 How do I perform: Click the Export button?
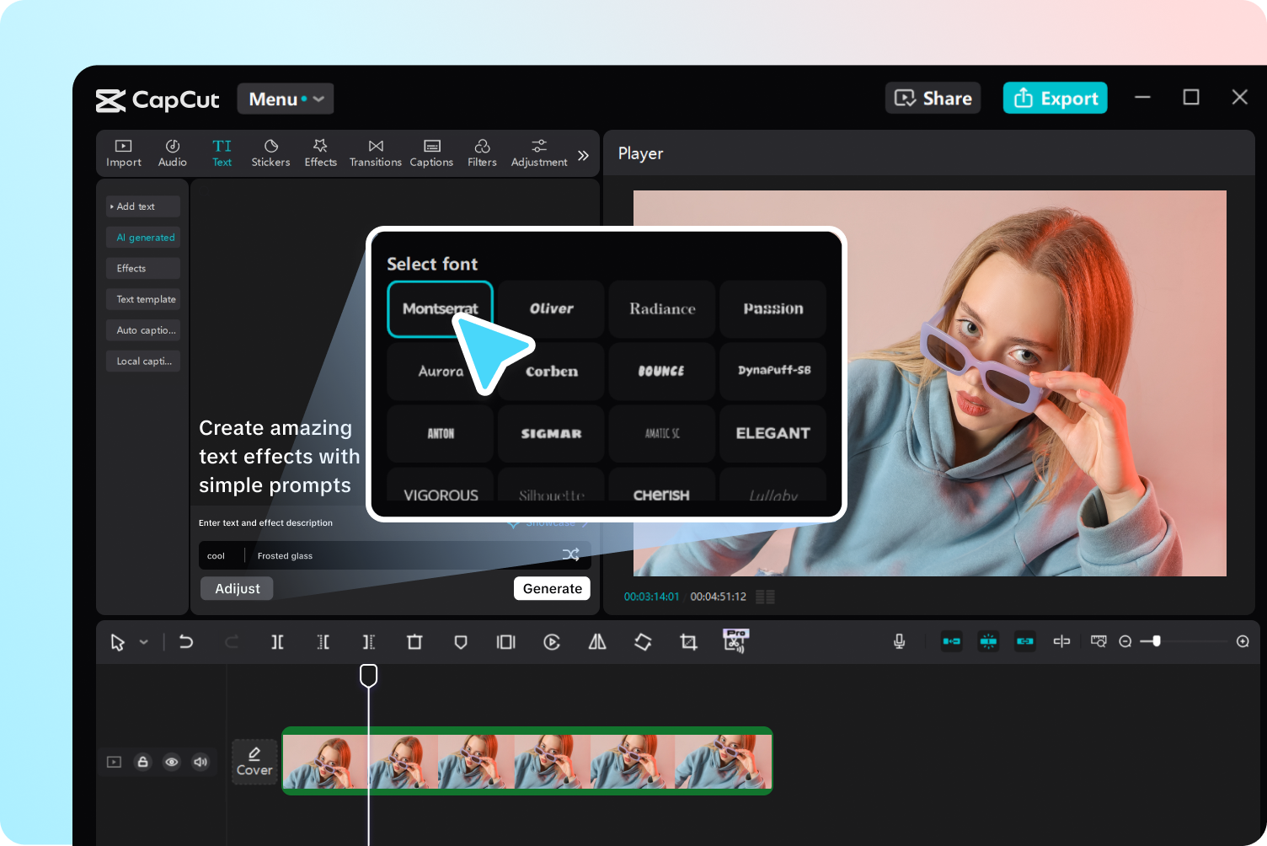point(1055,98)
